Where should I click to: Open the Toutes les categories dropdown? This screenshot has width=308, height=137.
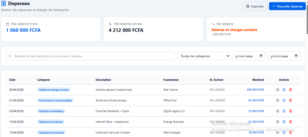pyautogui.click(x=204, y=56)
